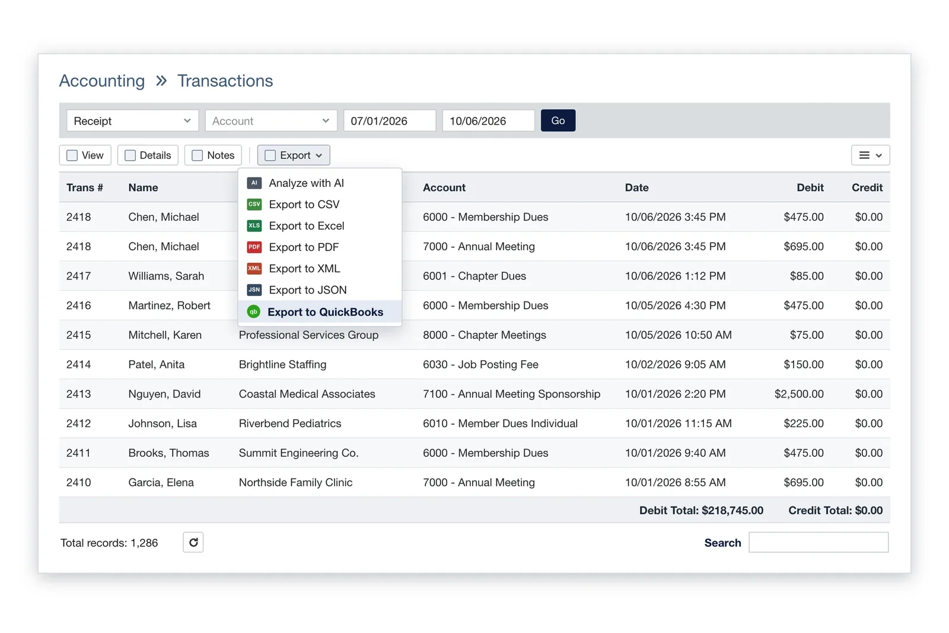Choose Export to Excel
The width and height of the screenshot is (949, 633).
coord(320,225)
